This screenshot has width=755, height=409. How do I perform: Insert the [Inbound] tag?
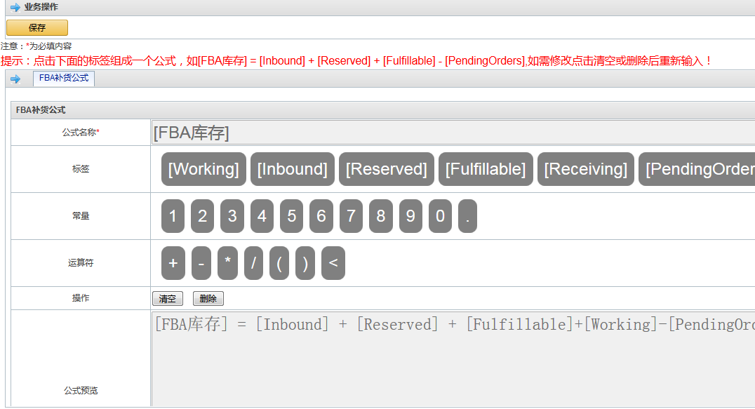click(x=292, y=169)
